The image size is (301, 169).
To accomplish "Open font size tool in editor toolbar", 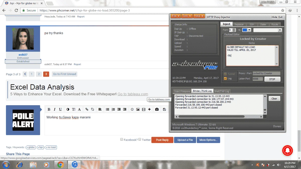I will (73, 109).
